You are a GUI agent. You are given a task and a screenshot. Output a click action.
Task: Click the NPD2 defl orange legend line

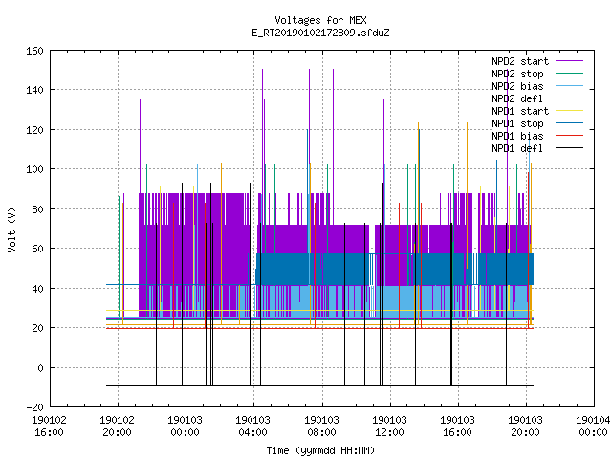[569, 98]
